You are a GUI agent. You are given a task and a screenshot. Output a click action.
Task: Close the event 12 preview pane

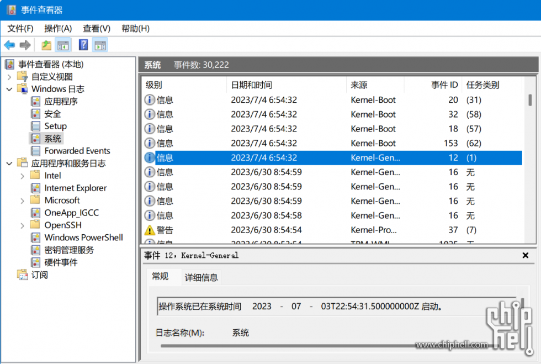(525, 255)
